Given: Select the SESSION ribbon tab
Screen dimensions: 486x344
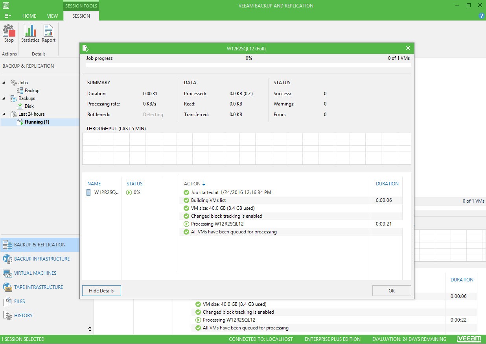Looking at the screenshot, I should point(81,16).
